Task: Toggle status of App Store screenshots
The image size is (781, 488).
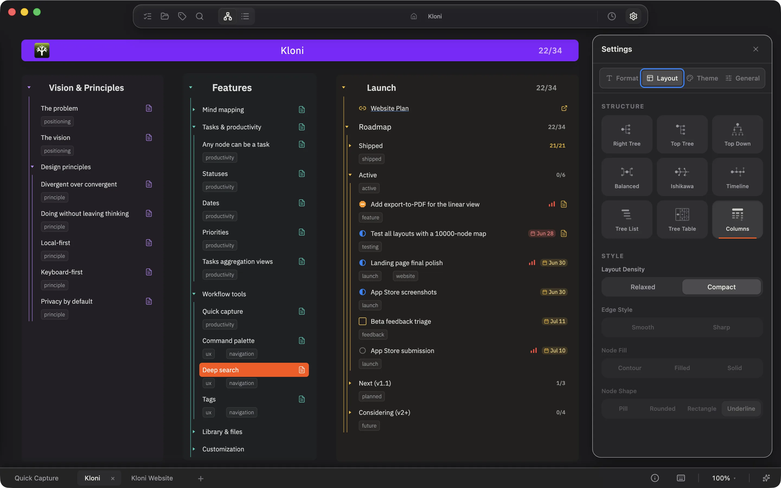Action: pos(362,292)
